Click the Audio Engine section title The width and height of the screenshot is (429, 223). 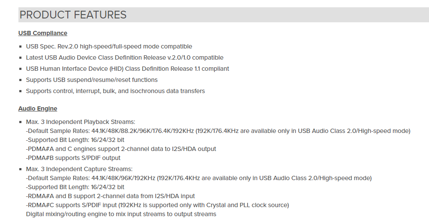coord(38,108)
